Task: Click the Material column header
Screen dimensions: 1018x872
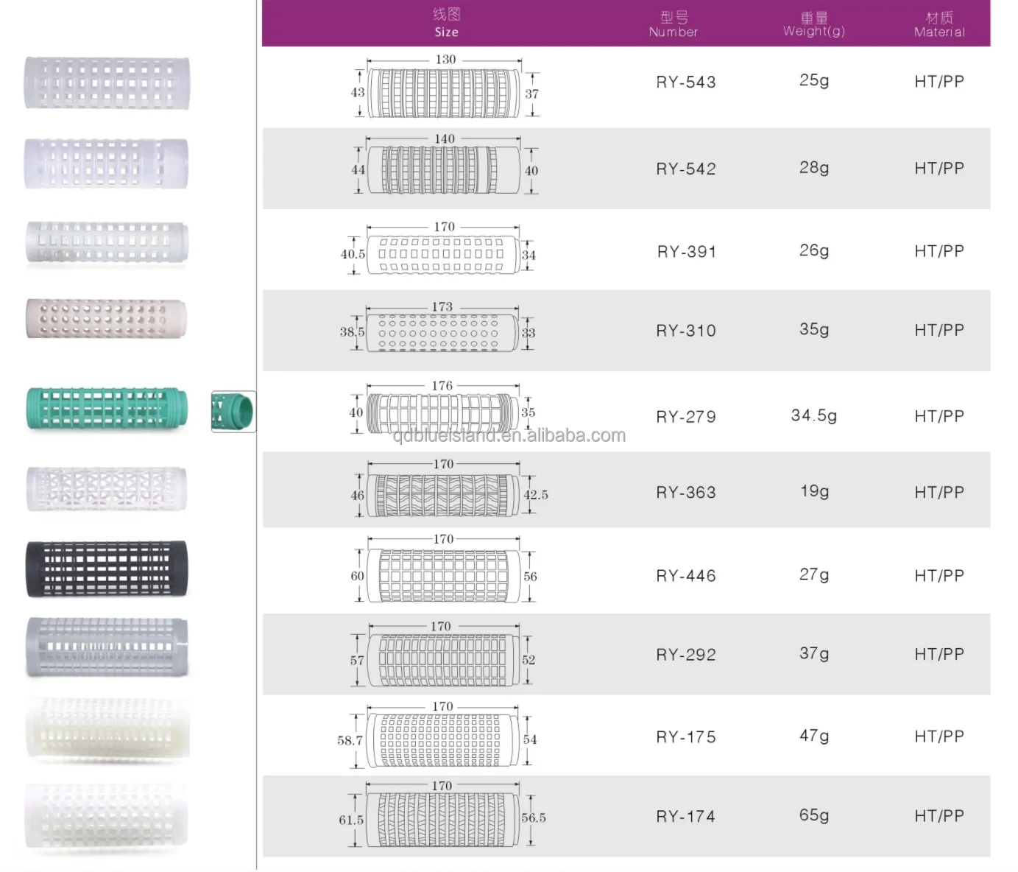Action: [939, 24]
